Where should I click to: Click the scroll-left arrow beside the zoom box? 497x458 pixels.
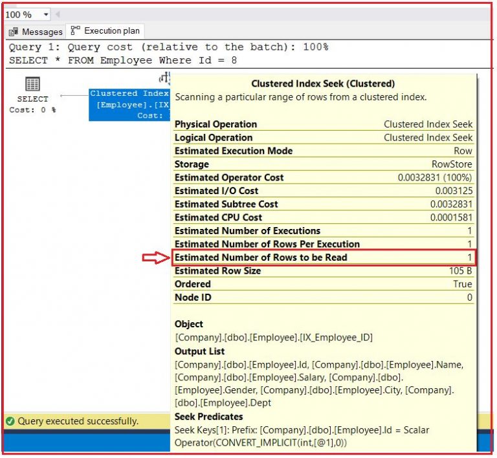click(x=58, y=15)
